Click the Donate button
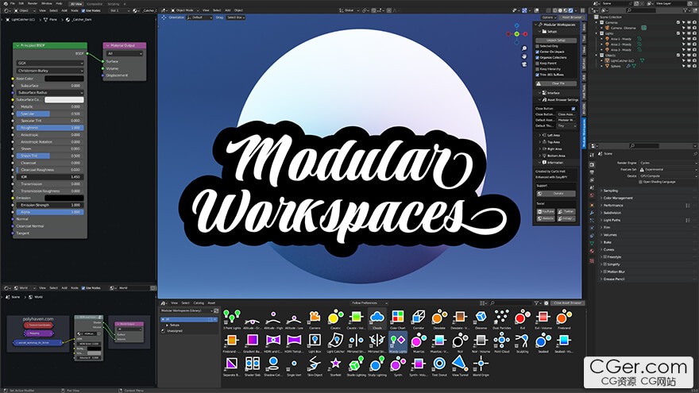Screen dimensions: 699x393 [556, 194]
